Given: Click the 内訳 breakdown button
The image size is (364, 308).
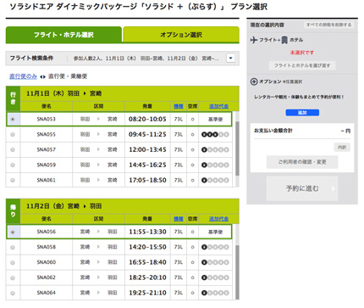Looking at the screenshot, I should pyautogui.click(x=342, y=148).
